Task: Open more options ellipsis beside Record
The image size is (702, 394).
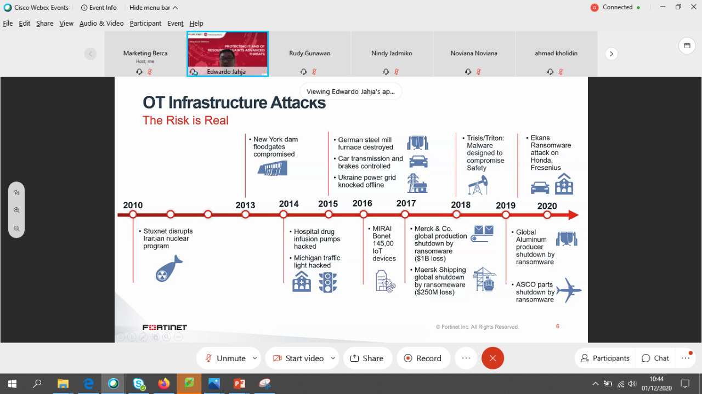Action: pyautogui.click(x=466, y=358)
